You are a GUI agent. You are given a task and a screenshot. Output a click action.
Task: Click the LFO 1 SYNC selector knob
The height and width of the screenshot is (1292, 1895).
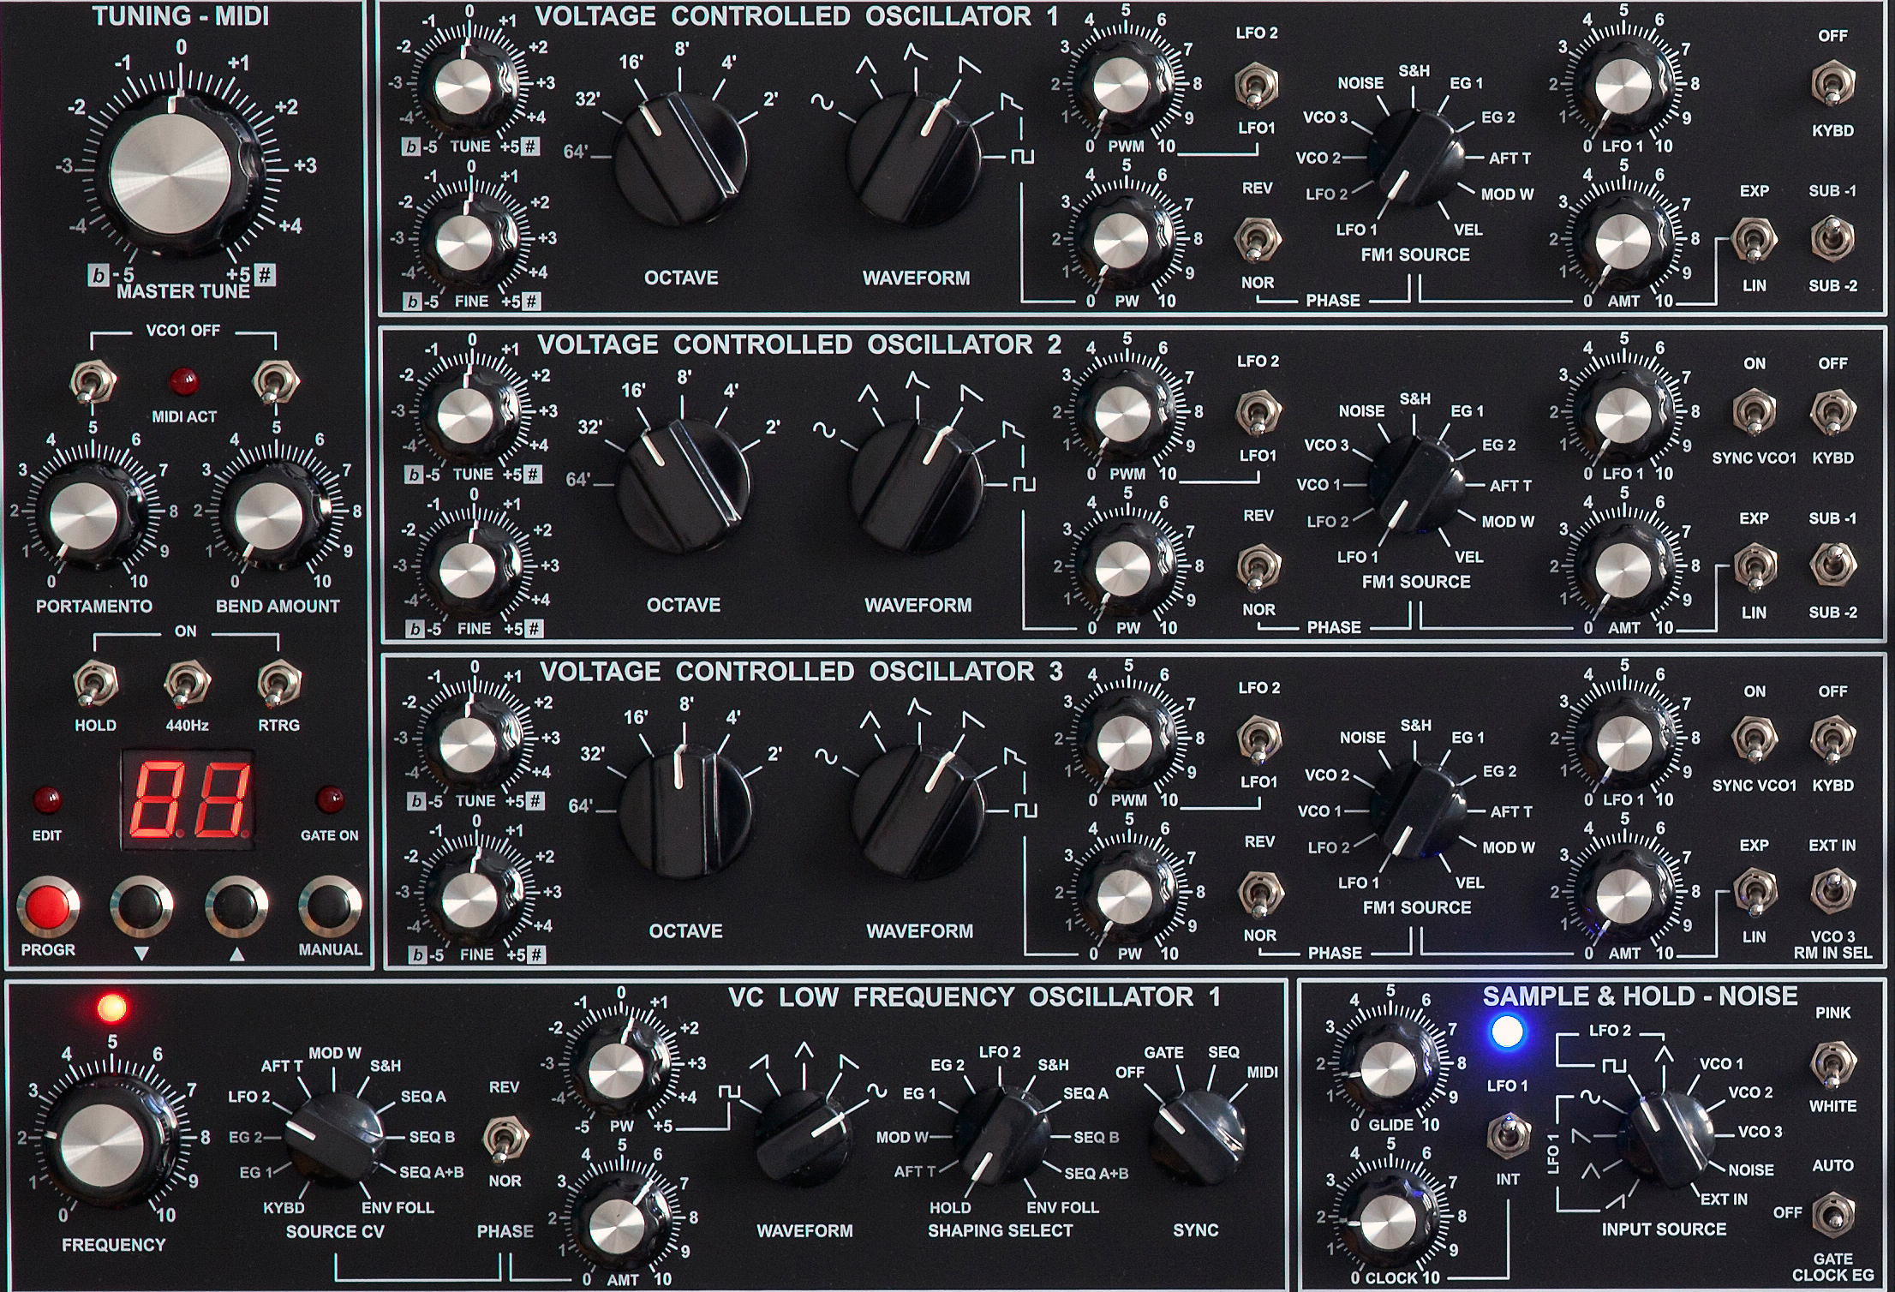pos(1197,1139)
